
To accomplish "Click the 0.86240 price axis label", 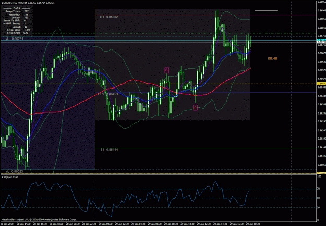I will [x=322, y=131].
